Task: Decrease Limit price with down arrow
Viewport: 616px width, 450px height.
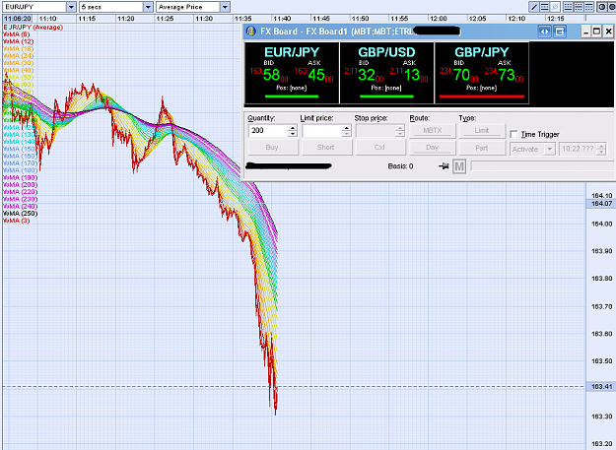Action: point(346,134)
